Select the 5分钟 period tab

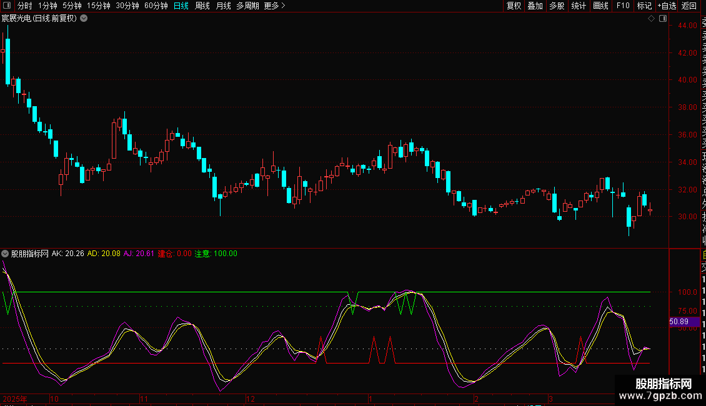tap(72, 6)
